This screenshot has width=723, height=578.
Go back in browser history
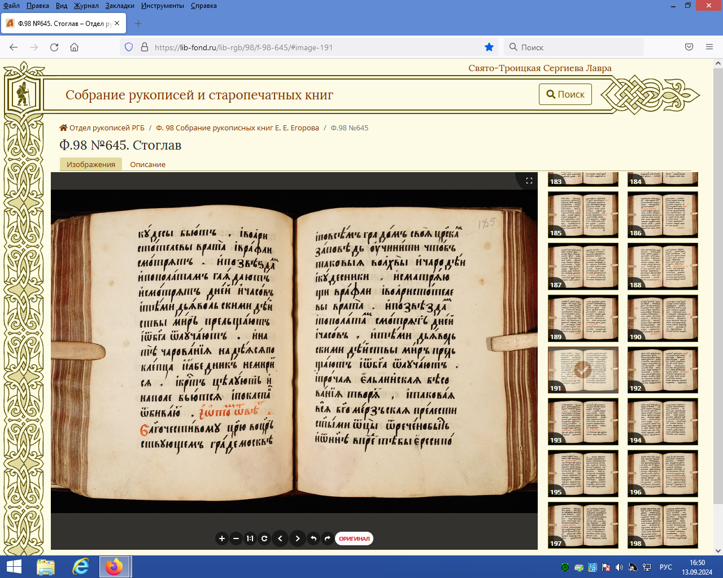14,47
